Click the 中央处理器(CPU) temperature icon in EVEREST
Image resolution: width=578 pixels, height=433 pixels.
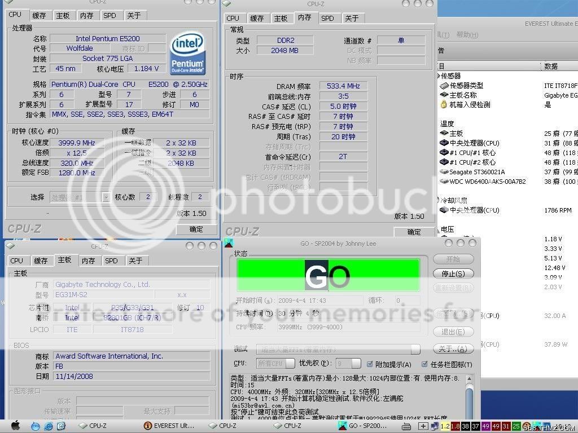pos(444,143)
